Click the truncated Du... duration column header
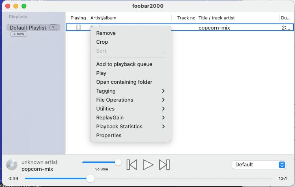Image resolution: width=295 pixels, height=187 pixels. [285, 18]
